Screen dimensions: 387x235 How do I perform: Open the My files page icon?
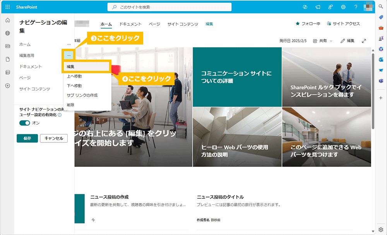[x=8, y=59]
